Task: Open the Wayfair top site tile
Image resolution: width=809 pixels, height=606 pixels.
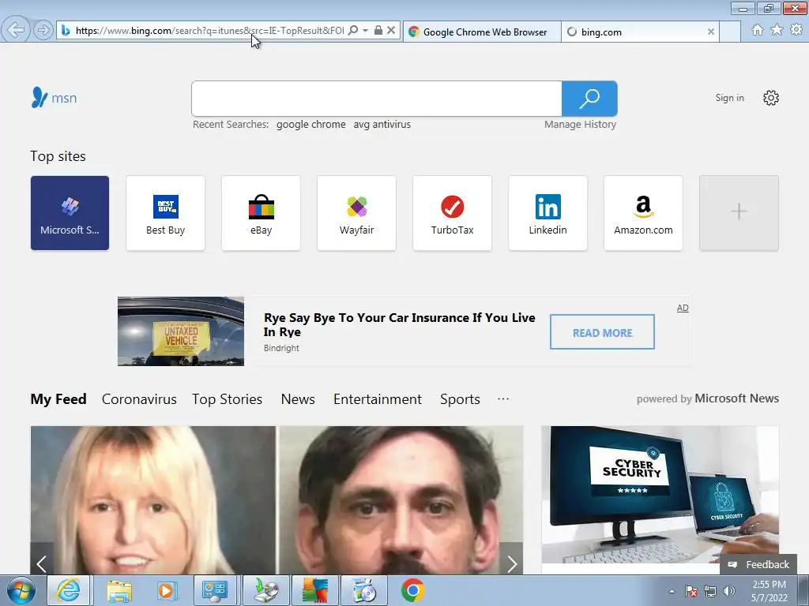Action: 356,213
